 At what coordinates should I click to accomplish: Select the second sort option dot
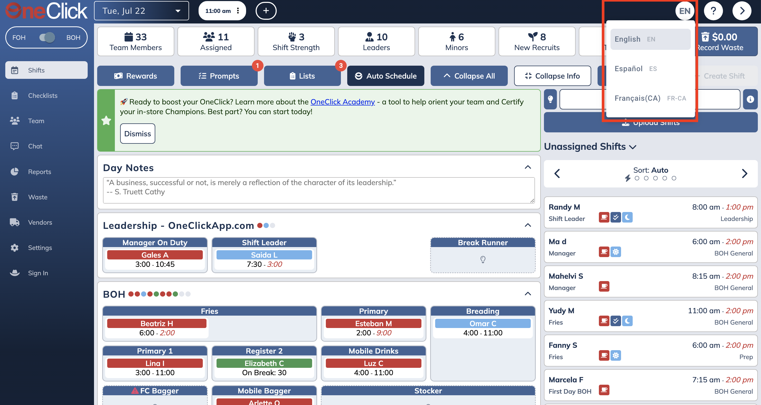point(646,178)
